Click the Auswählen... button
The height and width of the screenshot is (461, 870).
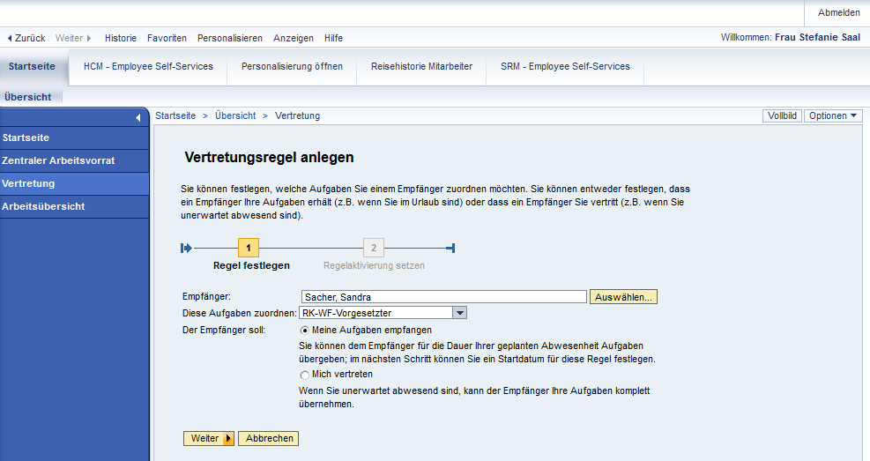(x=624, y=297)
